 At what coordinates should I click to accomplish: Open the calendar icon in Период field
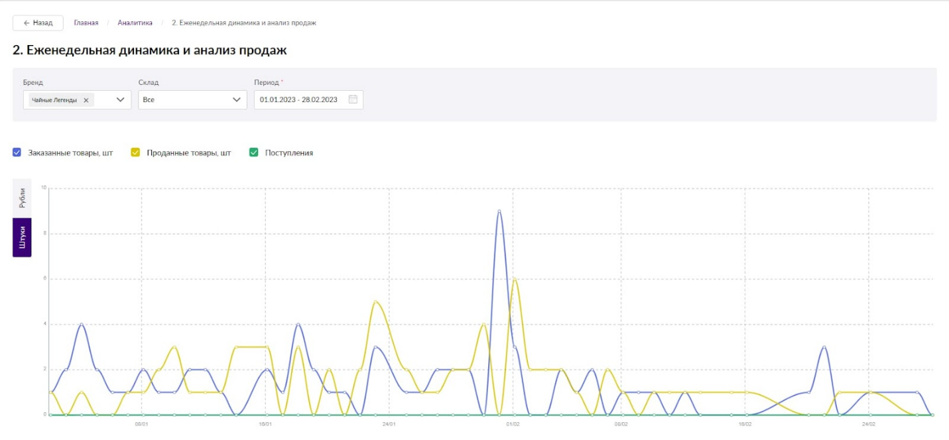pos(353,99)
